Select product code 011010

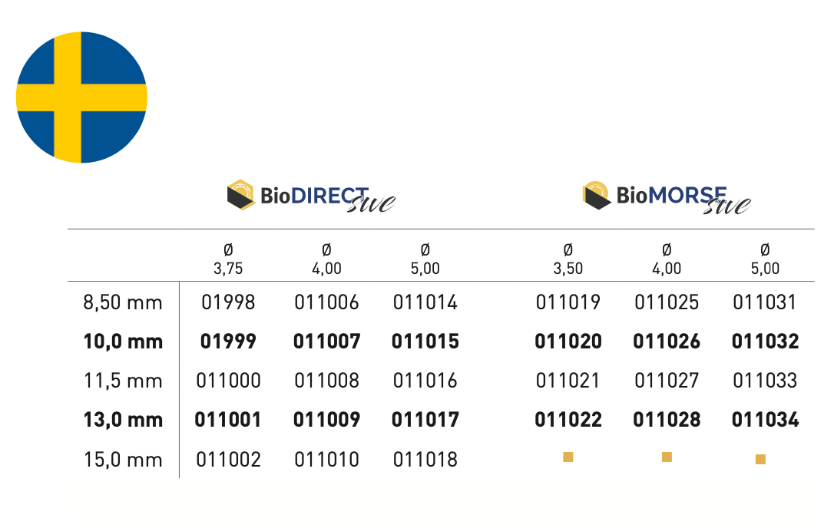click(326, 460)
